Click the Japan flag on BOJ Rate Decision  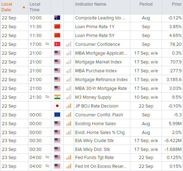pyautogui.click(x=57, y=106)
